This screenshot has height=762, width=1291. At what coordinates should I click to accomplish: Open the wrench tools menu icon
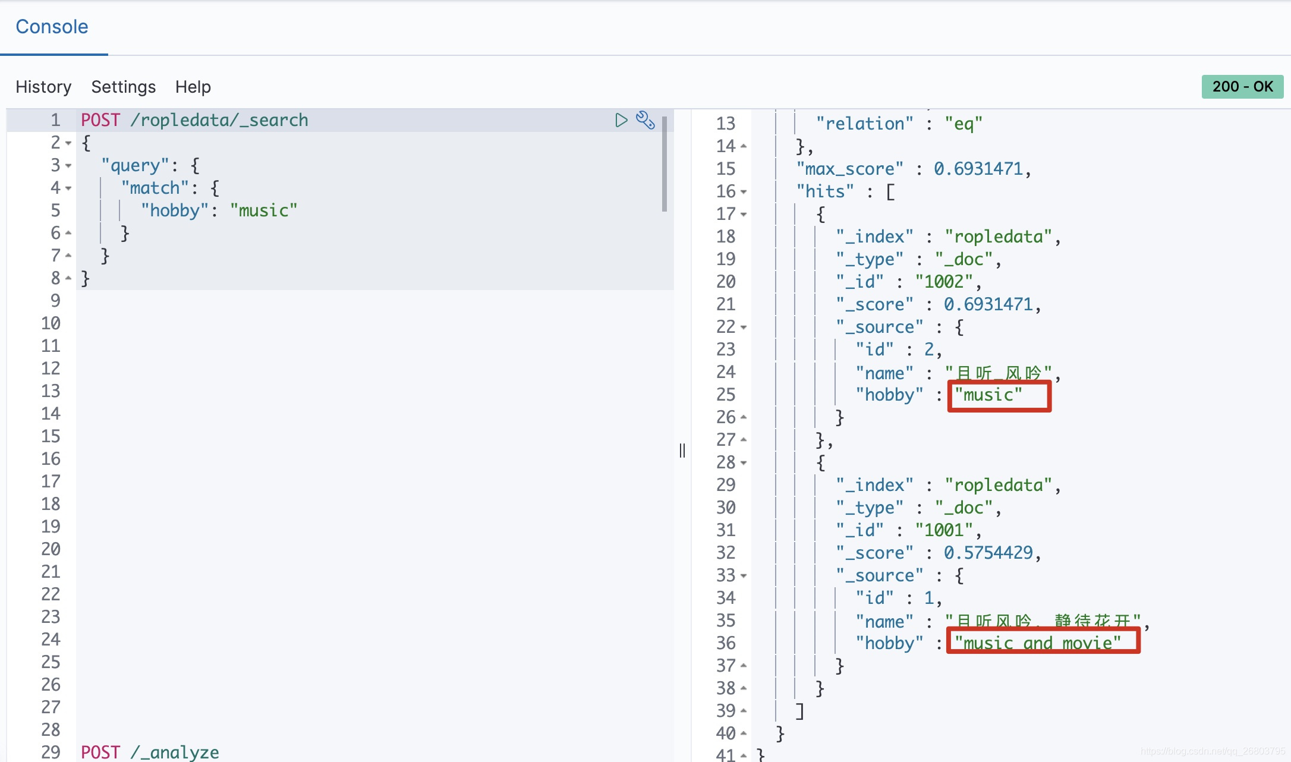pyautogui.click(x=645, y=120)
